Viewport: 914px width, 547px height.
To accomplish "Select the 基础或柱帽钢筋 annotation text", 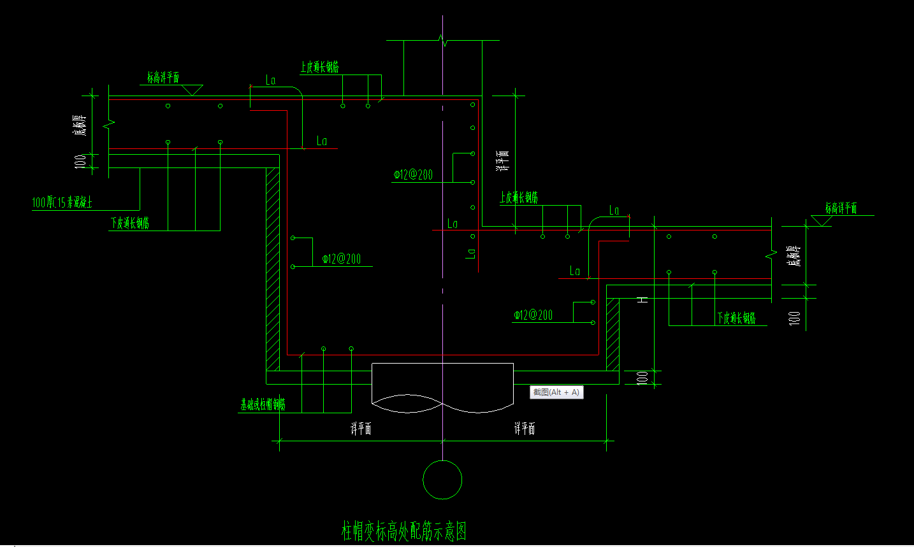I will pos(263,404).
